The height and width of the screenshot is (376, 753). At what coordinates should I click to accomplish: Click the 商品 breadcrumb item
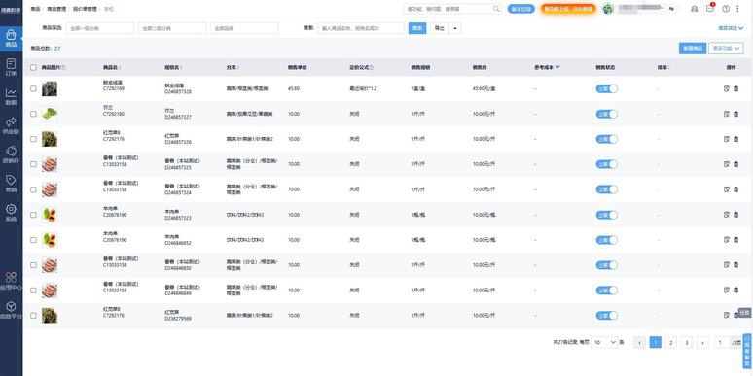(x=35, y=9)
